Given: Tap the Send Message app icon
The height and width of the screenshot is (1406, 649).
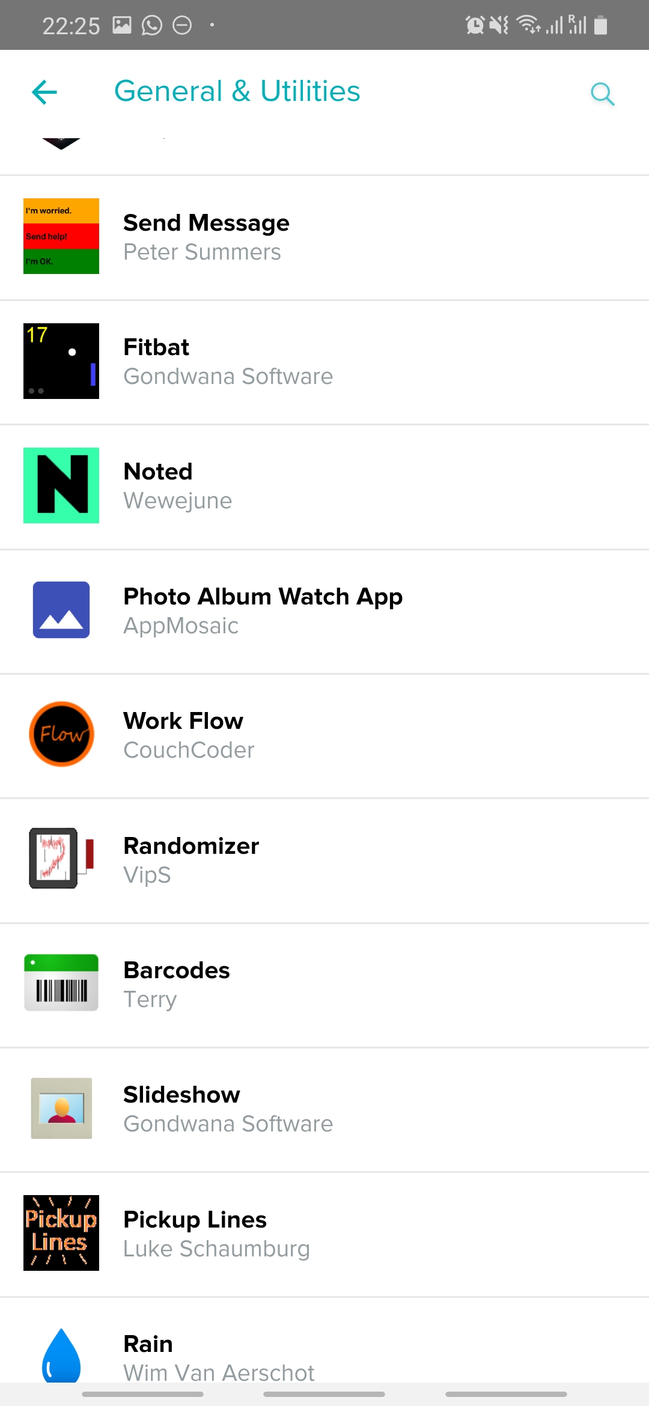Looking at the screenshot, I should [x=61, y=236].
